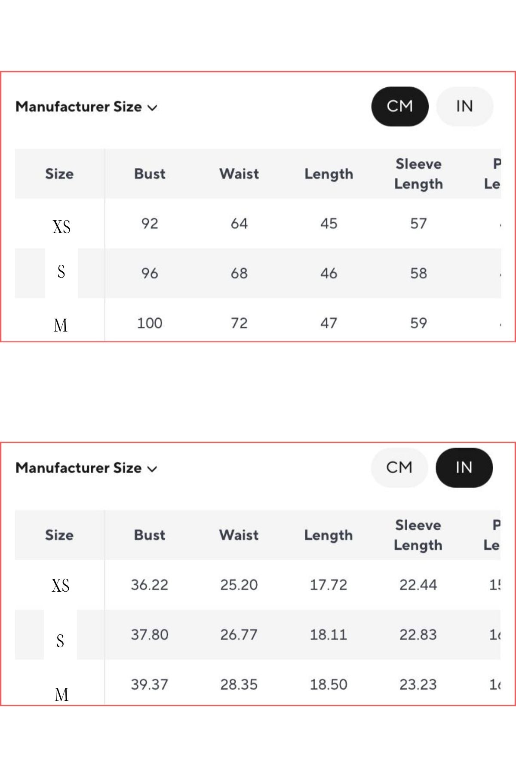Click the chevron beside Manufacturer Size in the centimeter chart

pos(153,107)
